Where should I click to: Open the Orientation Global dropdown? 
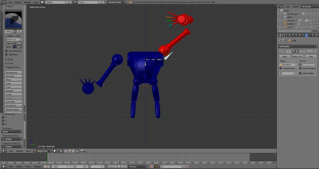pos(12,132)
